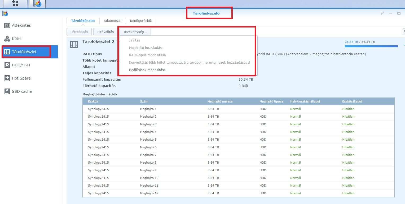Select the Meghajtó 7 row

(239, 155)
